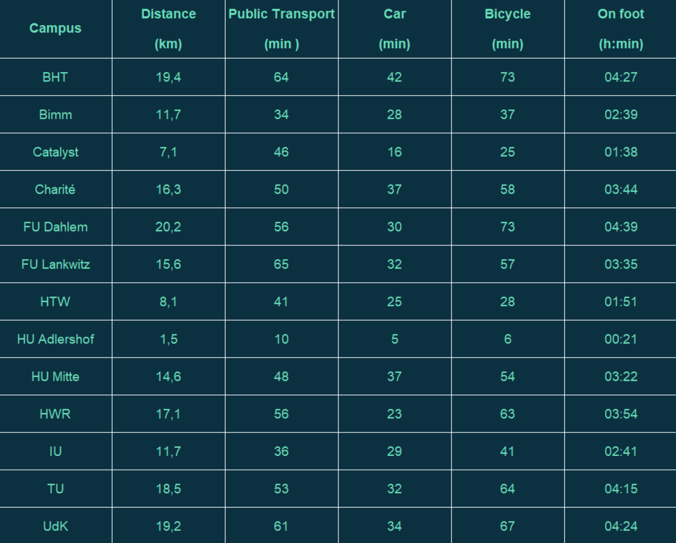Click the HTW car time 25

(394, 302)
